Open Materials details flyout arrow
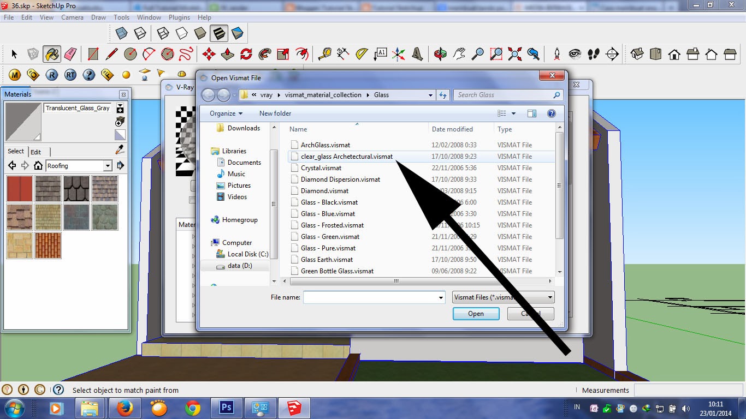746x419 pixels. tap(120, 165)
